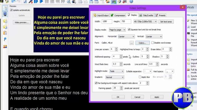Click the greyed fast-forward toolbar button
Viewport: 197px width, 110px height.
63,2
